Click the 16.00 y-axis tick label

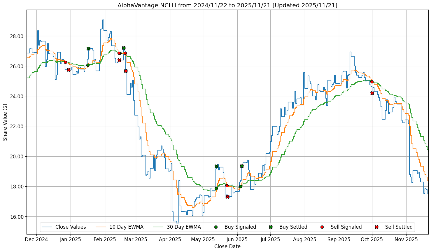tap(17, 217)
